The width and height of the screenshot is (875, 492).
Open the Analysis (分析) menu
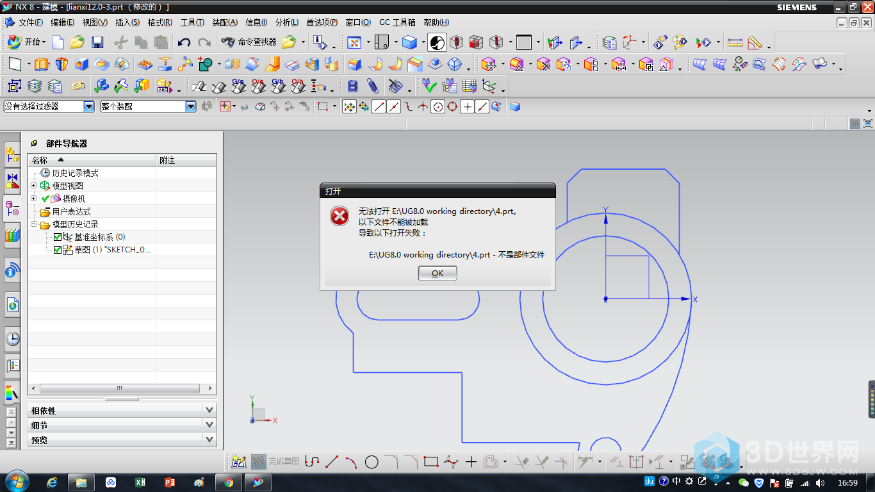tap(286, 22)
